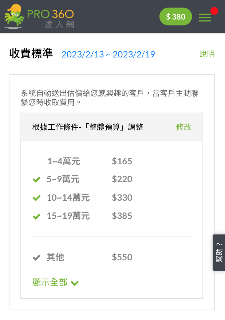Open the hamburger menu icon
This screenshot has width=225, height=320.
coord(205,17)
